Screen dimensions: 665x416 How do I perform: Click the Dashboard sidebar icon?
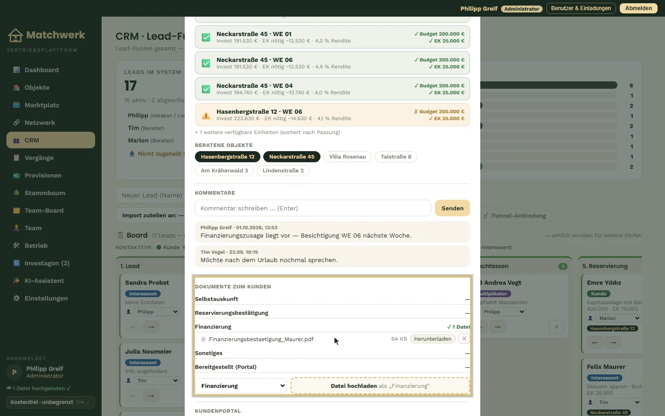[17, 70]
